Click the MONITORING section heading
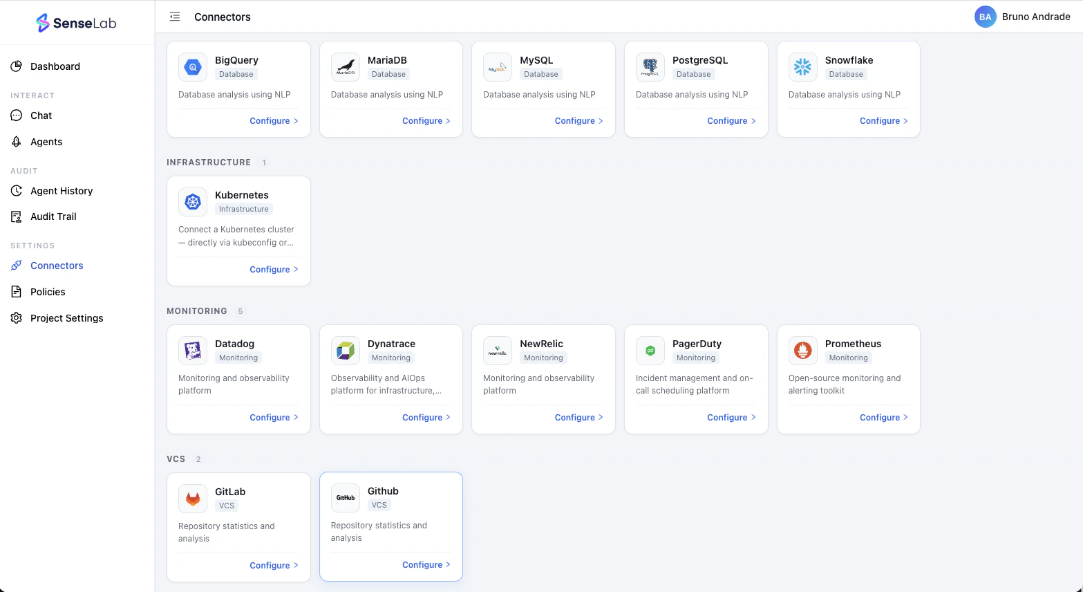 click(x=197, y=311)
